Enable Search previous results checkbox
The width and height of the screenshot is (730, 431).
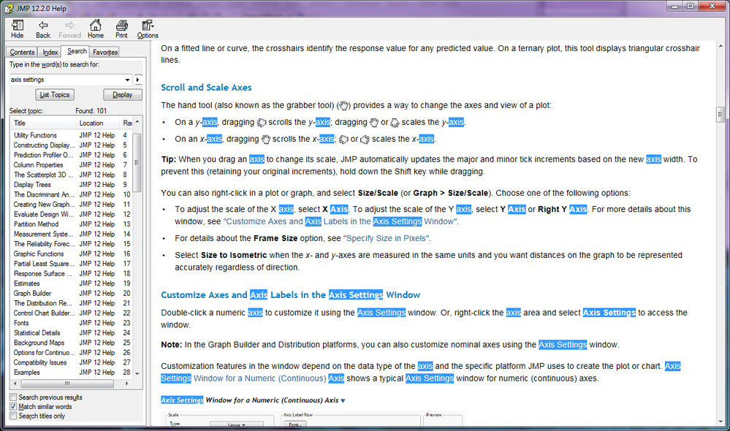coord(13,397)
